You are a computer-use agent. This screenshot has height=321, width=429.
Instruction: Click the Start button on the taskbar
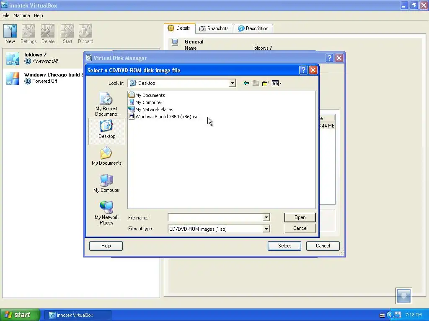click(20, 315)
